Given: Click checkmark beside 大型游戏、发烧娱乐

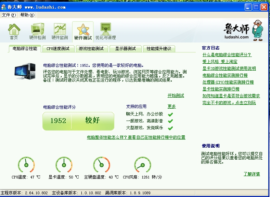Looking at the screenshot, I should point(170,128).
